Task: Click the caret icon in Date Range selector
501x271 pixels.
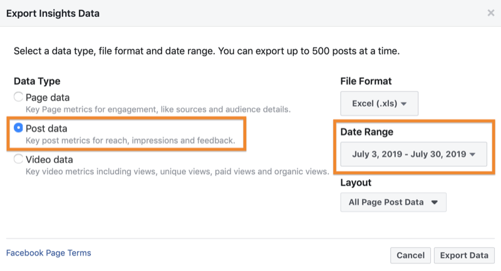Action: pos(473,155)
